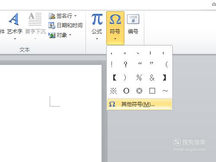Viewport: 216px width, 162px height.
Task: Insert the left parenthesis symbol
Action: coord(166,65)
